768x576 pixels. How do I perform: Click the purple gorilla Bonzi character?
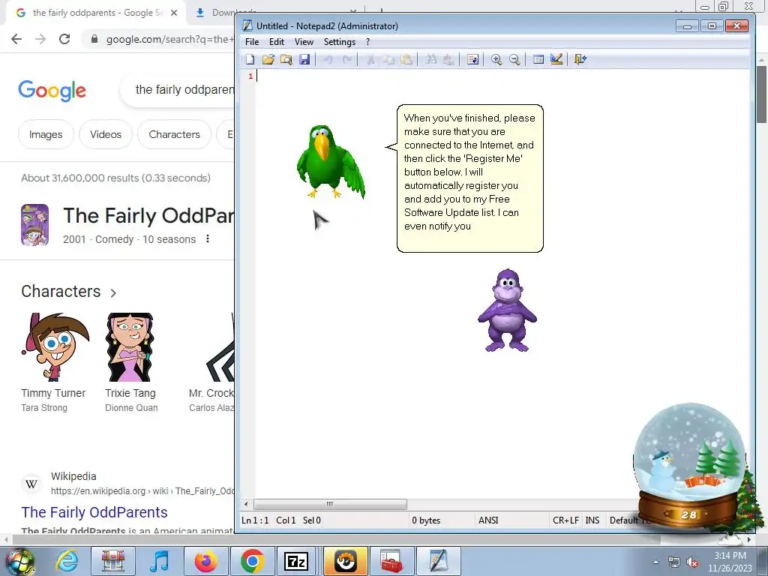507,310
